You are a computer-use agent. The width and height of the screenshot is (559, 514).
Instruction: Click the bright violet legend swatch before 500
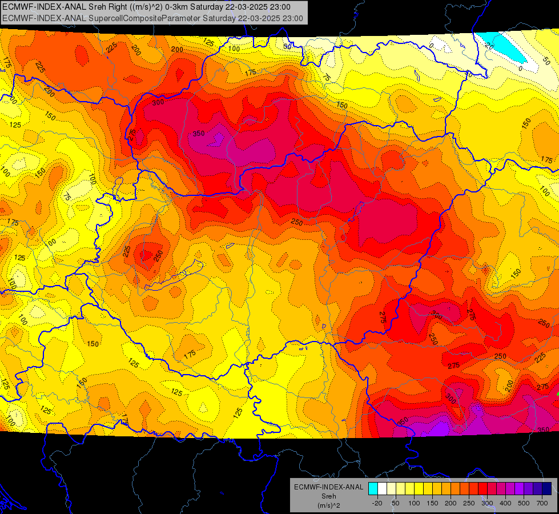tap(520, 488)
